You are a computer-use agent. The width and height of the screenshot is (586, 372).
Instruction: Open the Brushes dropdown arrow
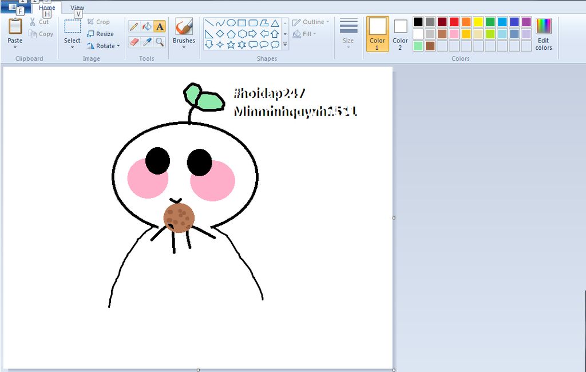(184, 48)
